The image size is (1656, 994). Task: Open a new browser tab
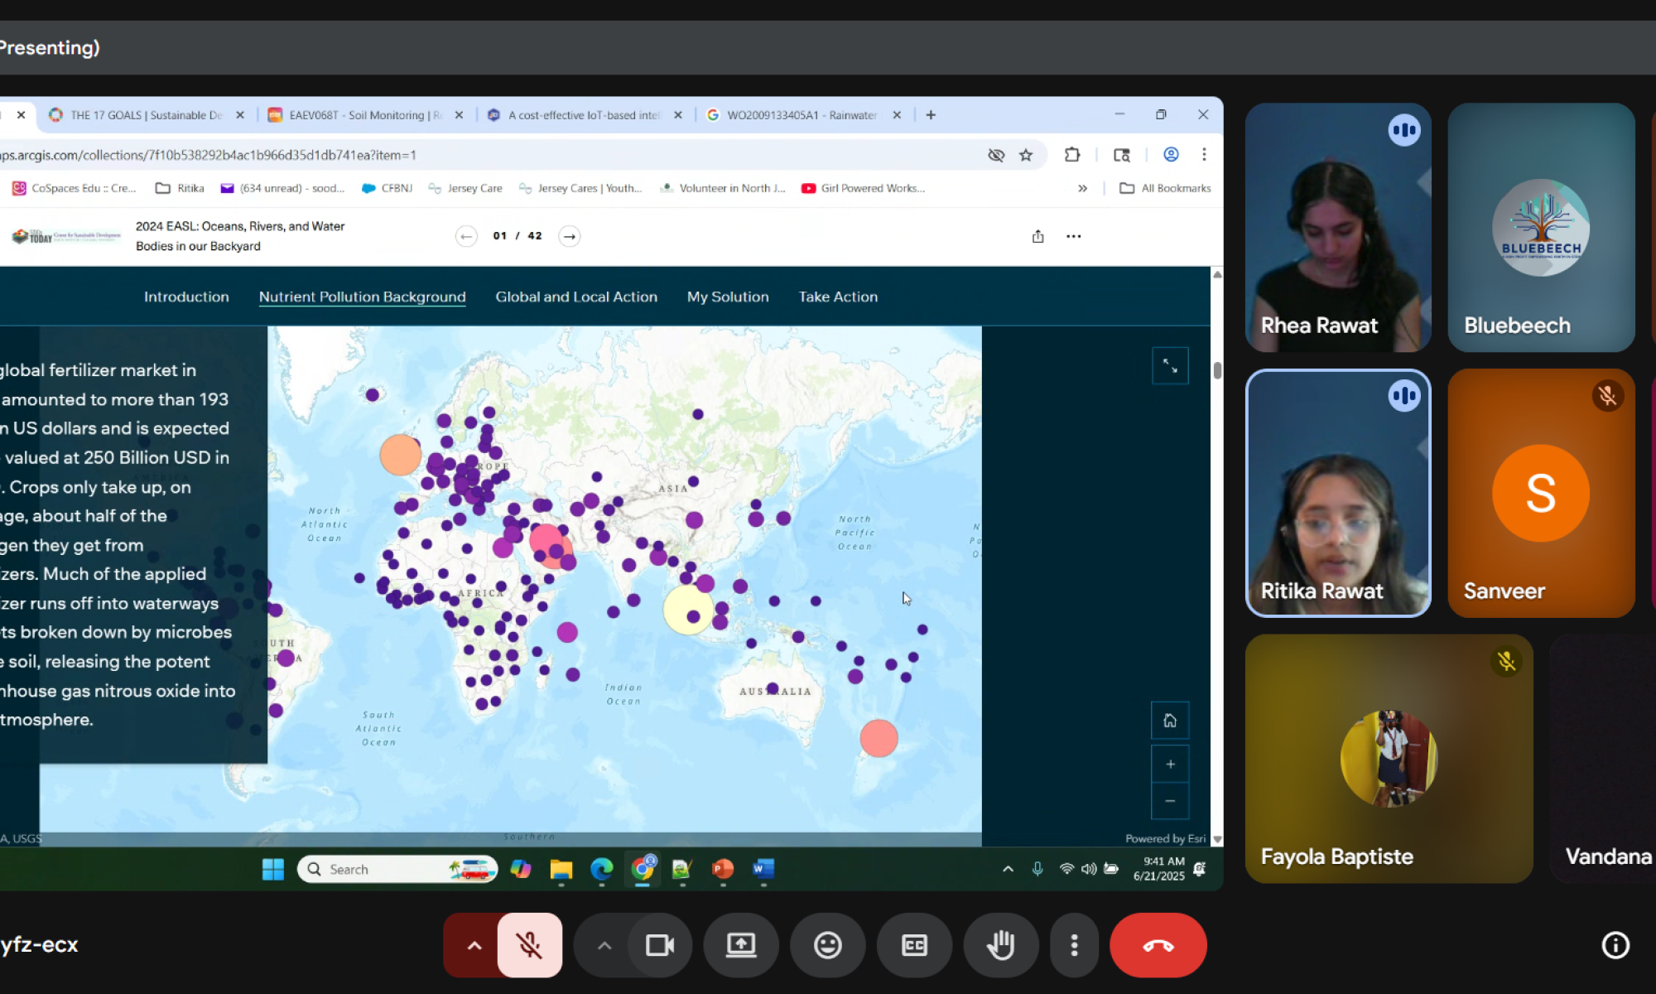(931, 115)
